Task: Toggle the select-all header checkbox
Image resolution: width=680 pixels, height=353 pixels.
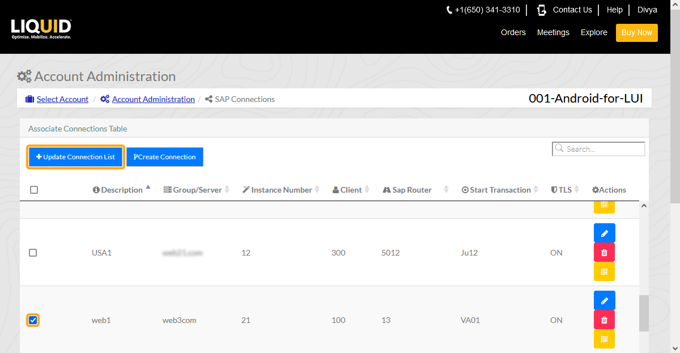Action: [34, 190]
